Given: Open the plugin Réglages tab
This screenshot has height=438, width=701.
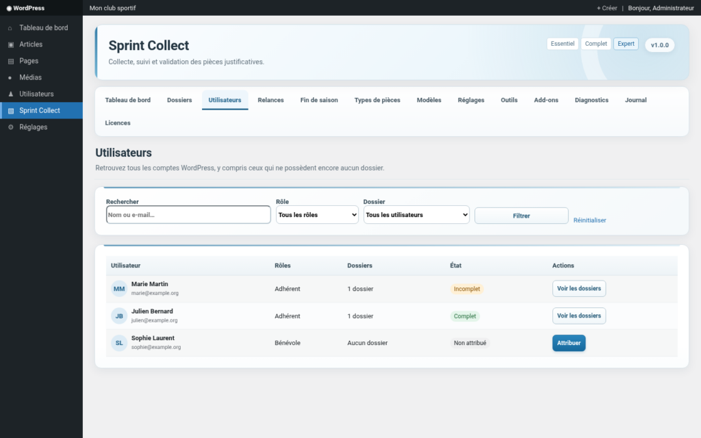Looking at the screenshot, I should (x=471, y=100).
